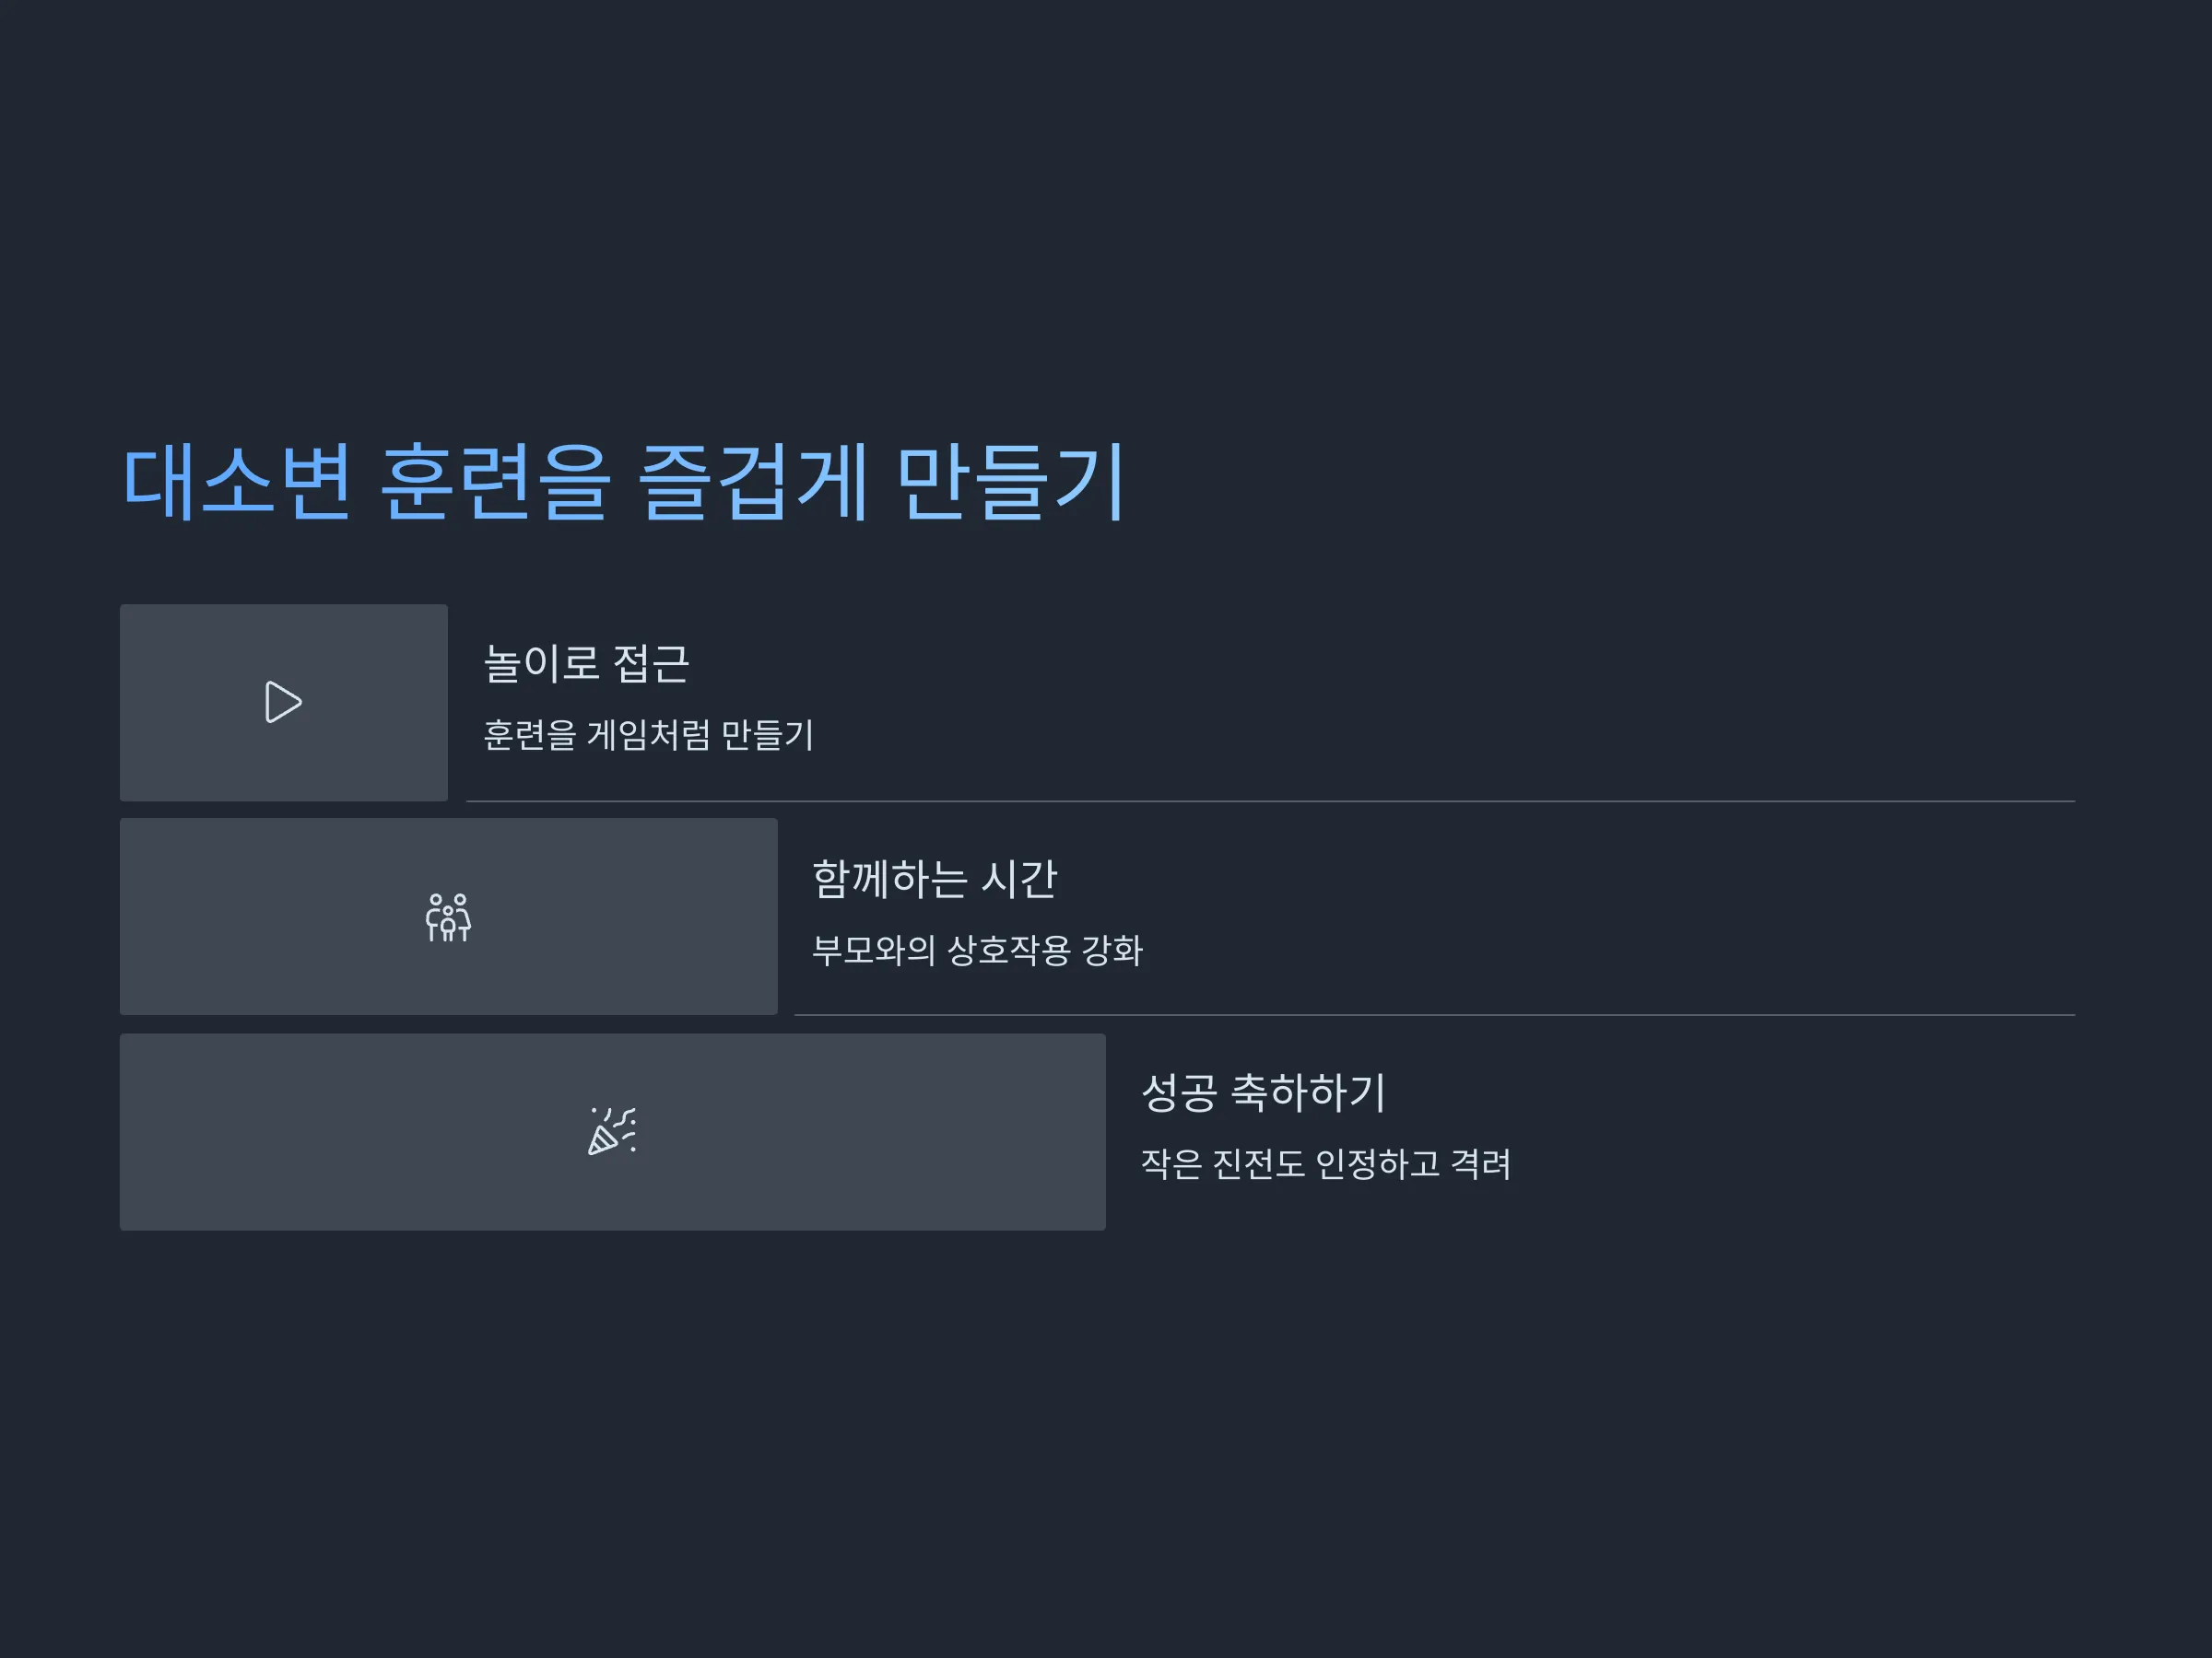Click the word 훈련을 in the blue title

click(495, 483)
